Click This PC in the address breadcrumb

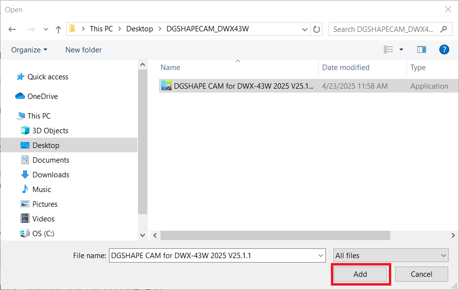101,29
